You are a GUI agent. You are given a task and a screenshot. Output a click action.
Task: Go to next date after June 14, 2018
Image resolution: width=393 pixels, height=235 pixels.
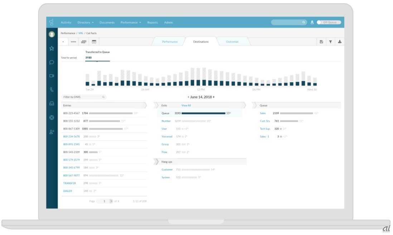(x=214, y=97)
